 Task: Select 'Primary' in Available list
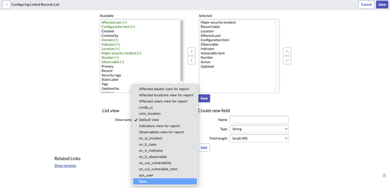(107, 67)
